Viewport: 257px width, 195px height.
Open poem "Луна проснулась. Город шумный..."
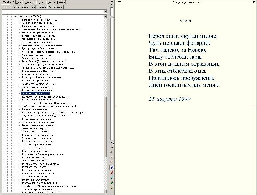(39, 48)
